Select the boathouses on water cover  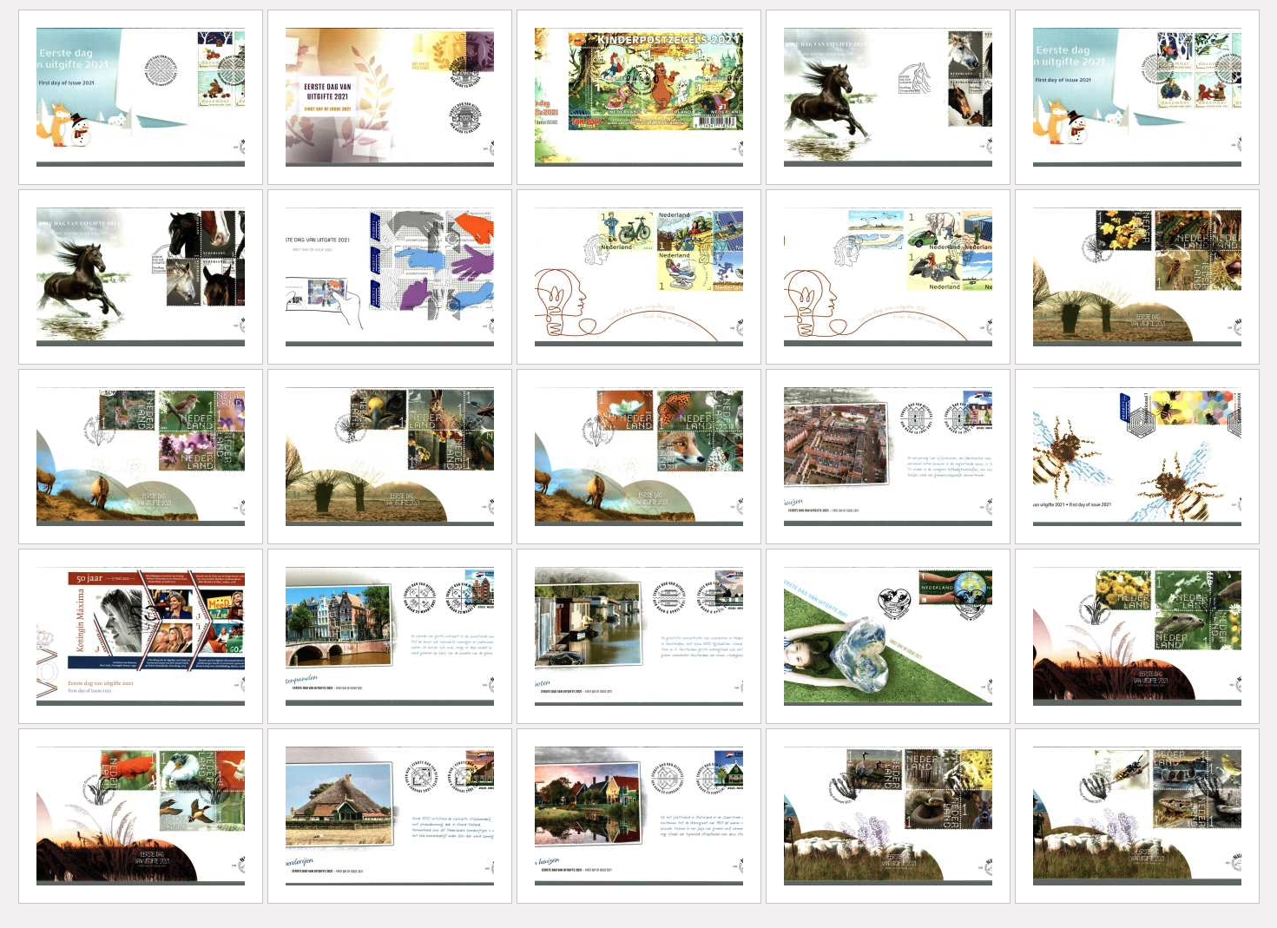639,636
